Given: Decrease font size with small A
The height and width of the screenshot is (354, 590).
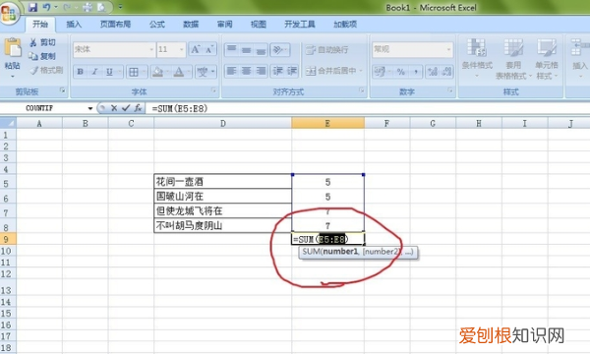Looking at the screenshot, I should (209, 49).
